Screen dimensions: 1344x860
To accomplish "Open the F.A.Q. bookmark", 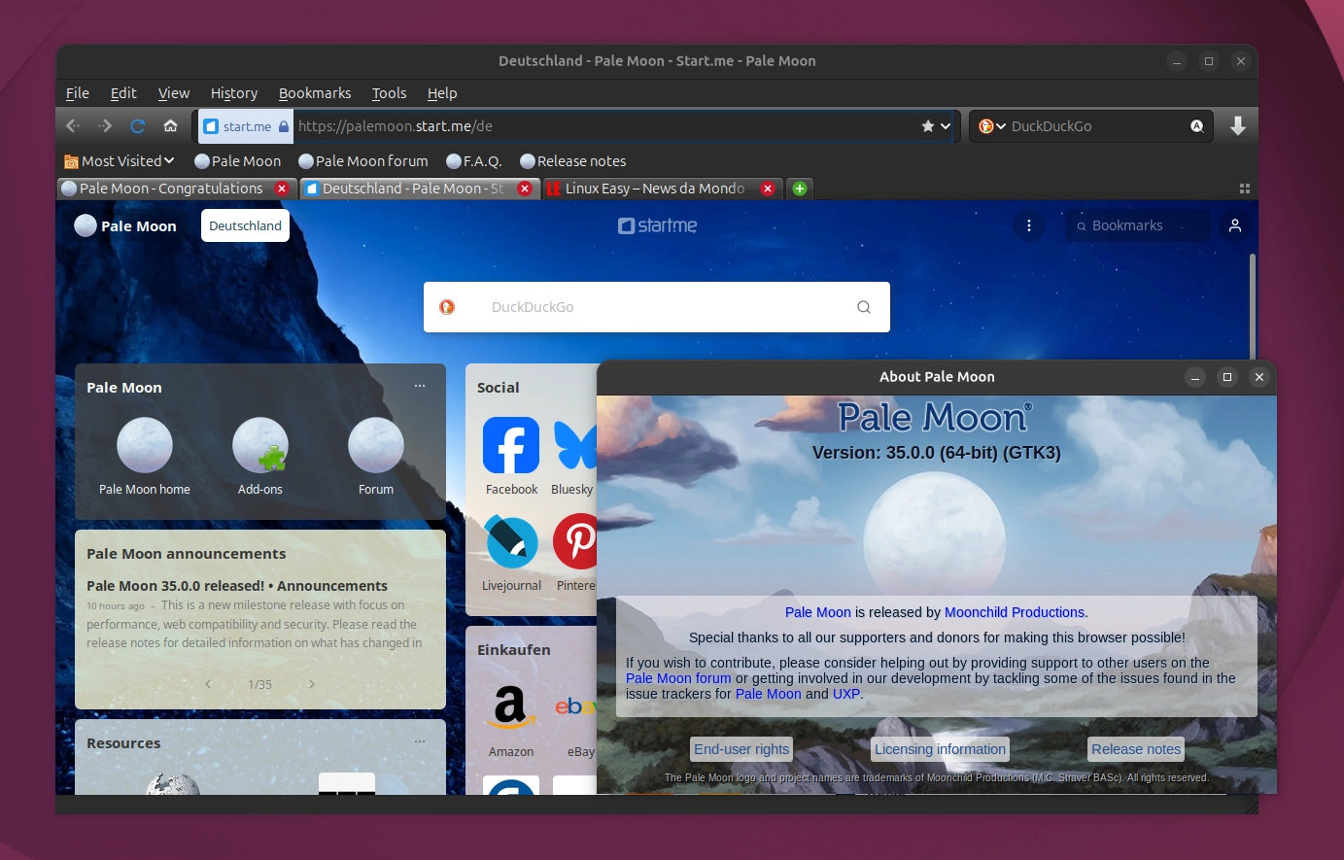I will pos(474,161).
